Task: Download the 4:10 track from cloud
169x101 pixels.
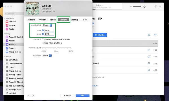Action: pyautogui.click(x=149, y=70)
